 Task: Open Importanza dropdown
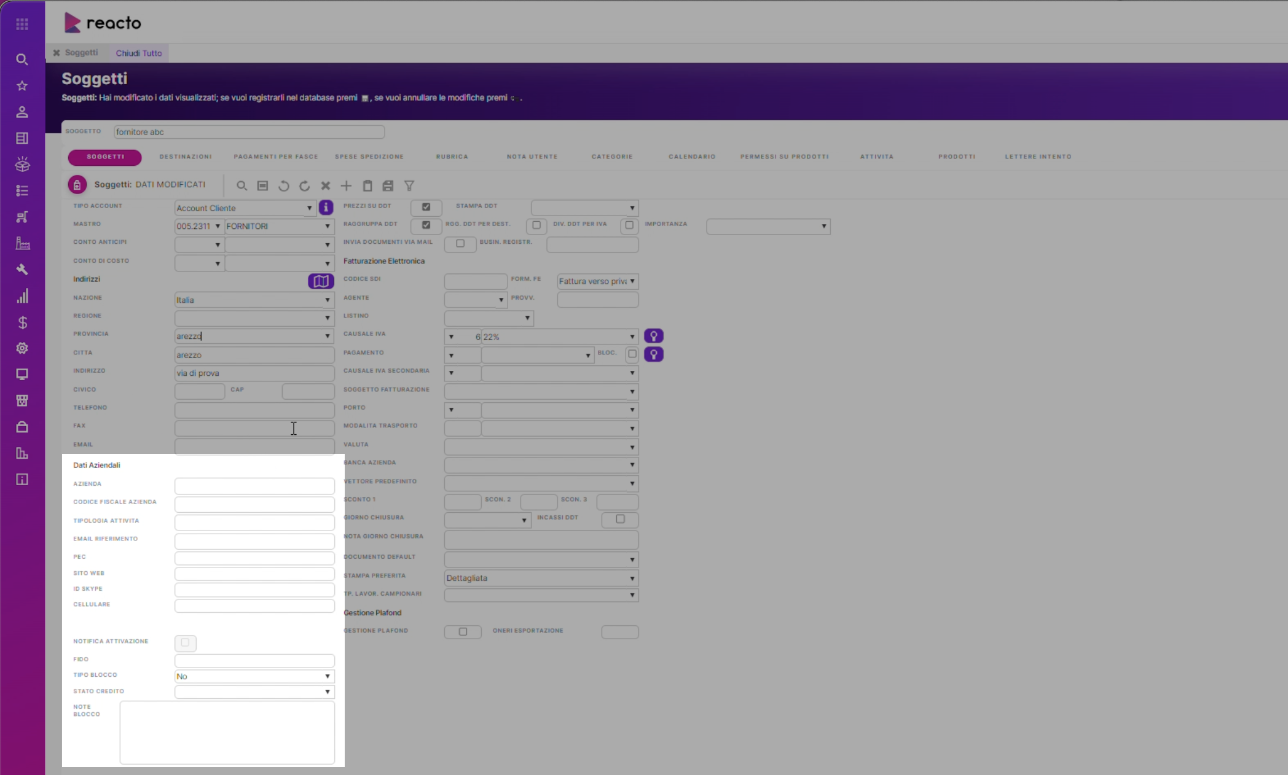[768, 226]
